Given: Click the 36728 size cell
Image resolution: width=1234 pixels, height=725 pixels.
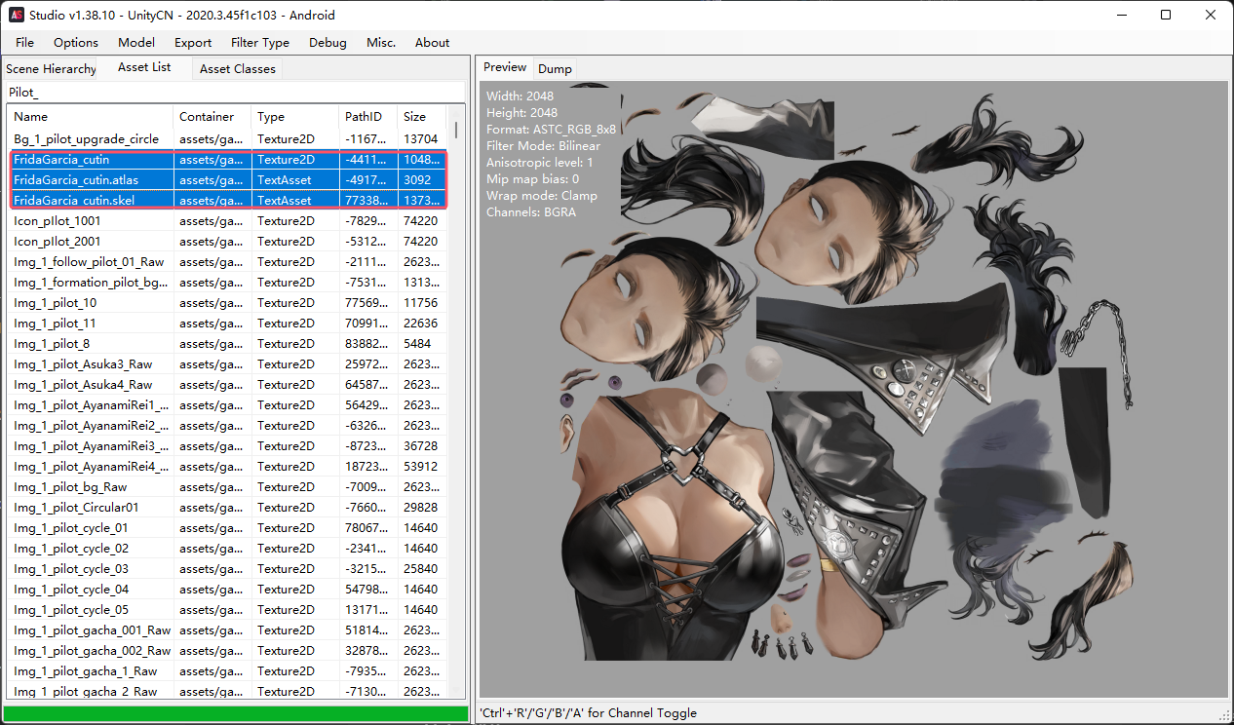Looking at the screenshot, I should 421,446.
